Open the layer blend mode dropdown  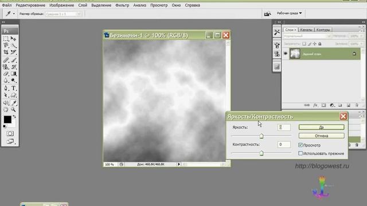click(x=307, y=36)
